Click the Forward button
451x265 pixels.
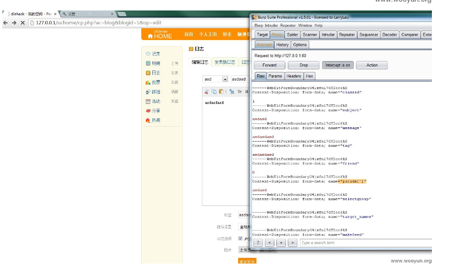pyautogui.click(x=270, y=65)
